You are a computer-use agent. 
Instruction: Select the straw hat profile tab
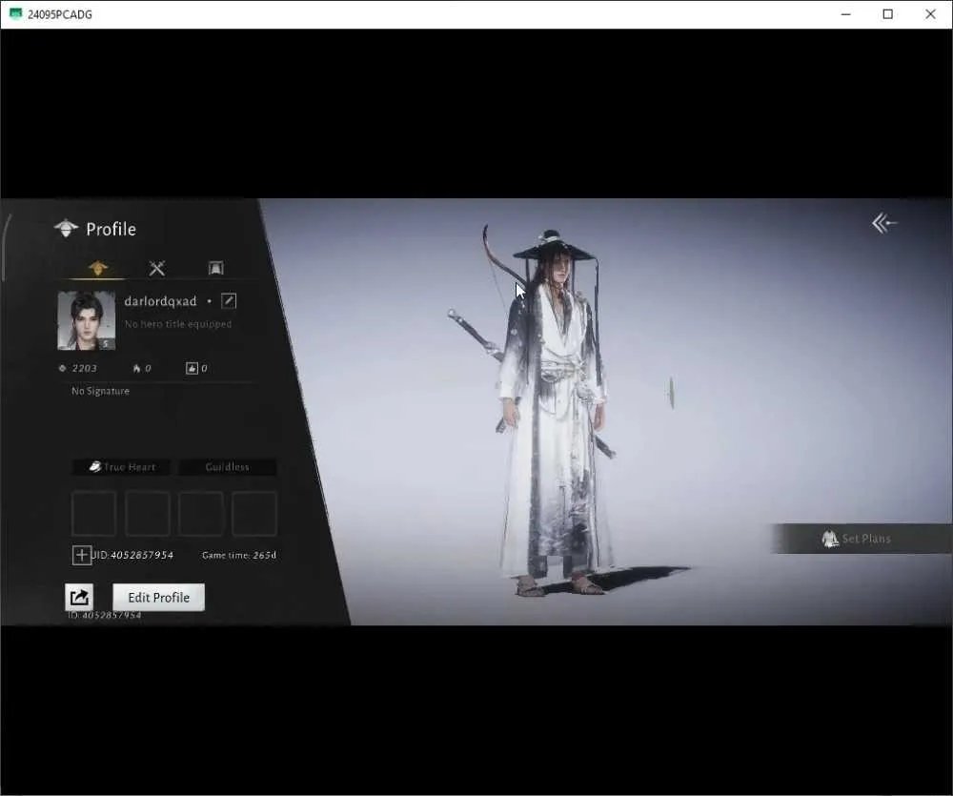pos(98,268)
